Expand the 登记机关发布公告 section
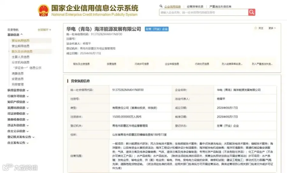The width and height of the screenshot is (287, 173). [x=21, y=137]
